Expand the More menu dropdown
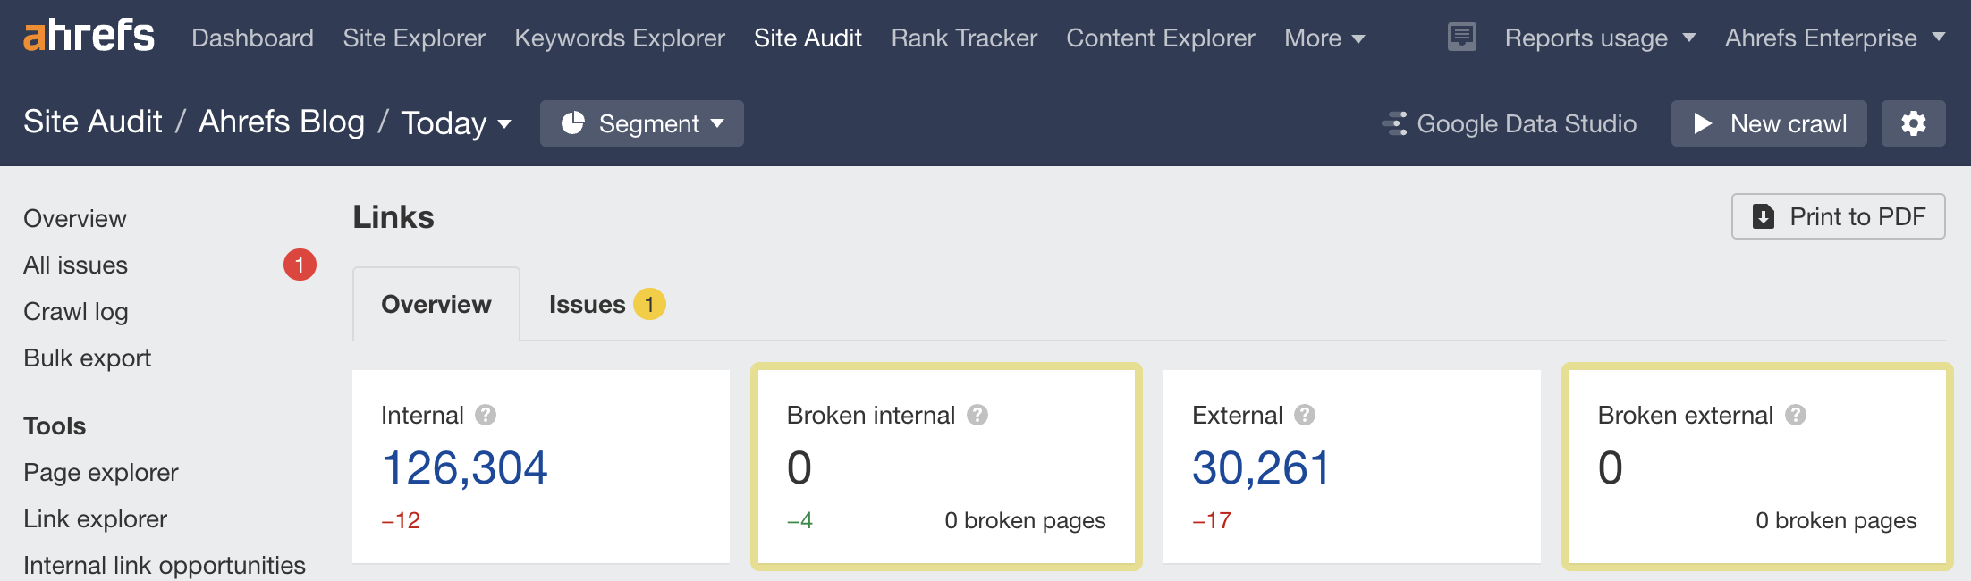Viewport: 1971px width, 581px height. [1324, 38]
